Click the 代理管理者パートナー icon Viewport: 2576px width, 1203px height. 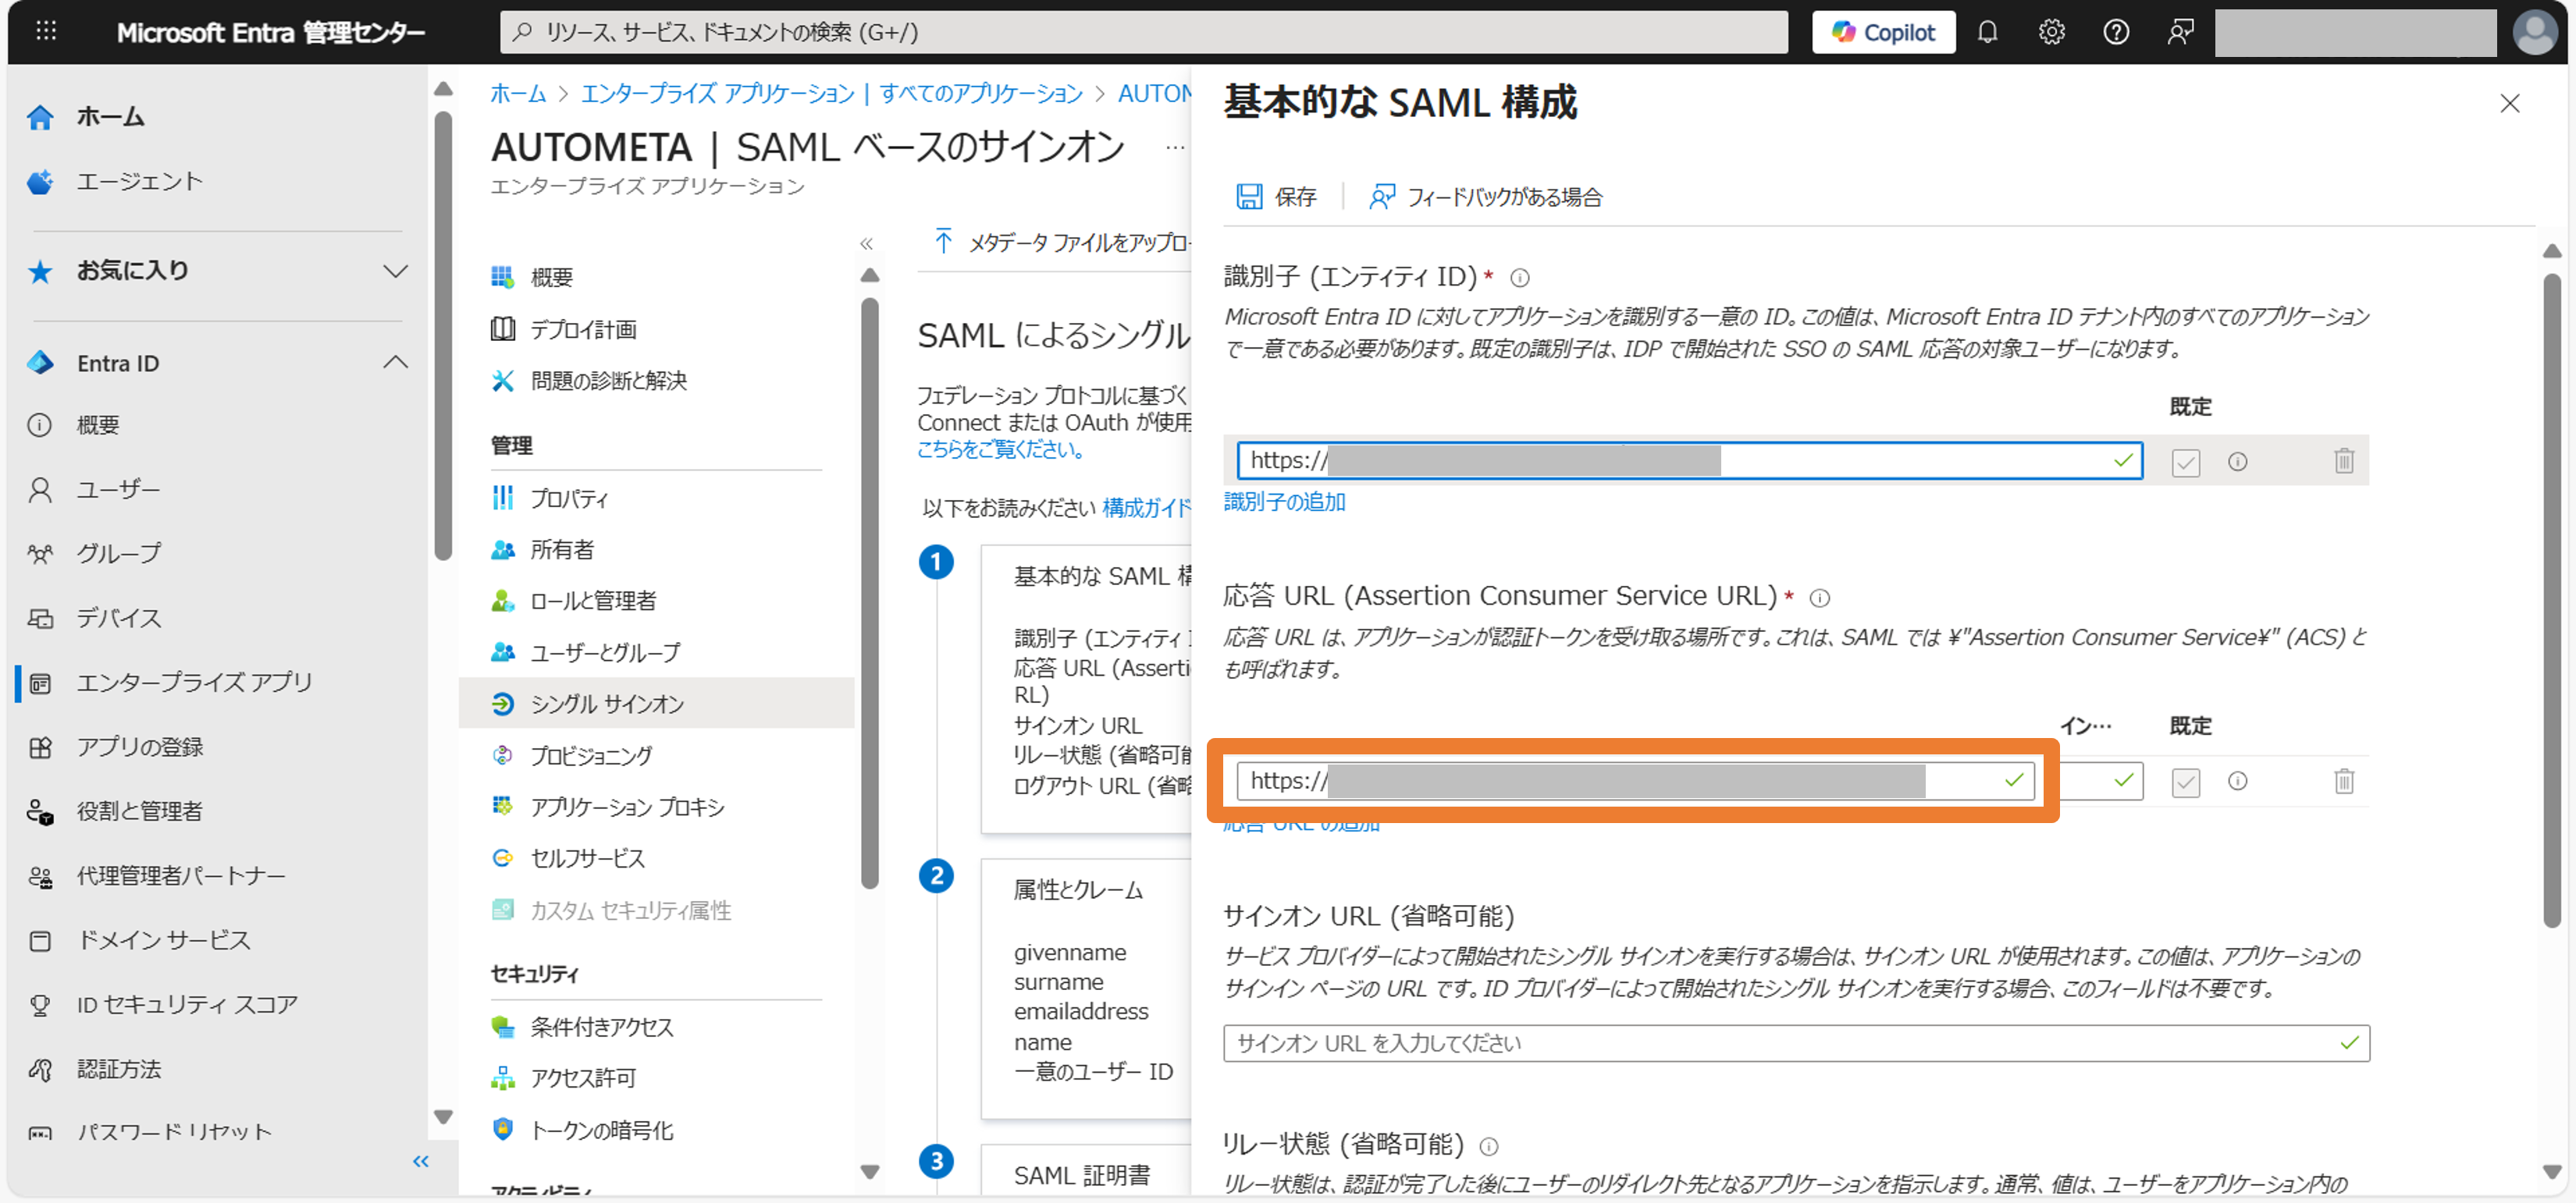40,876
